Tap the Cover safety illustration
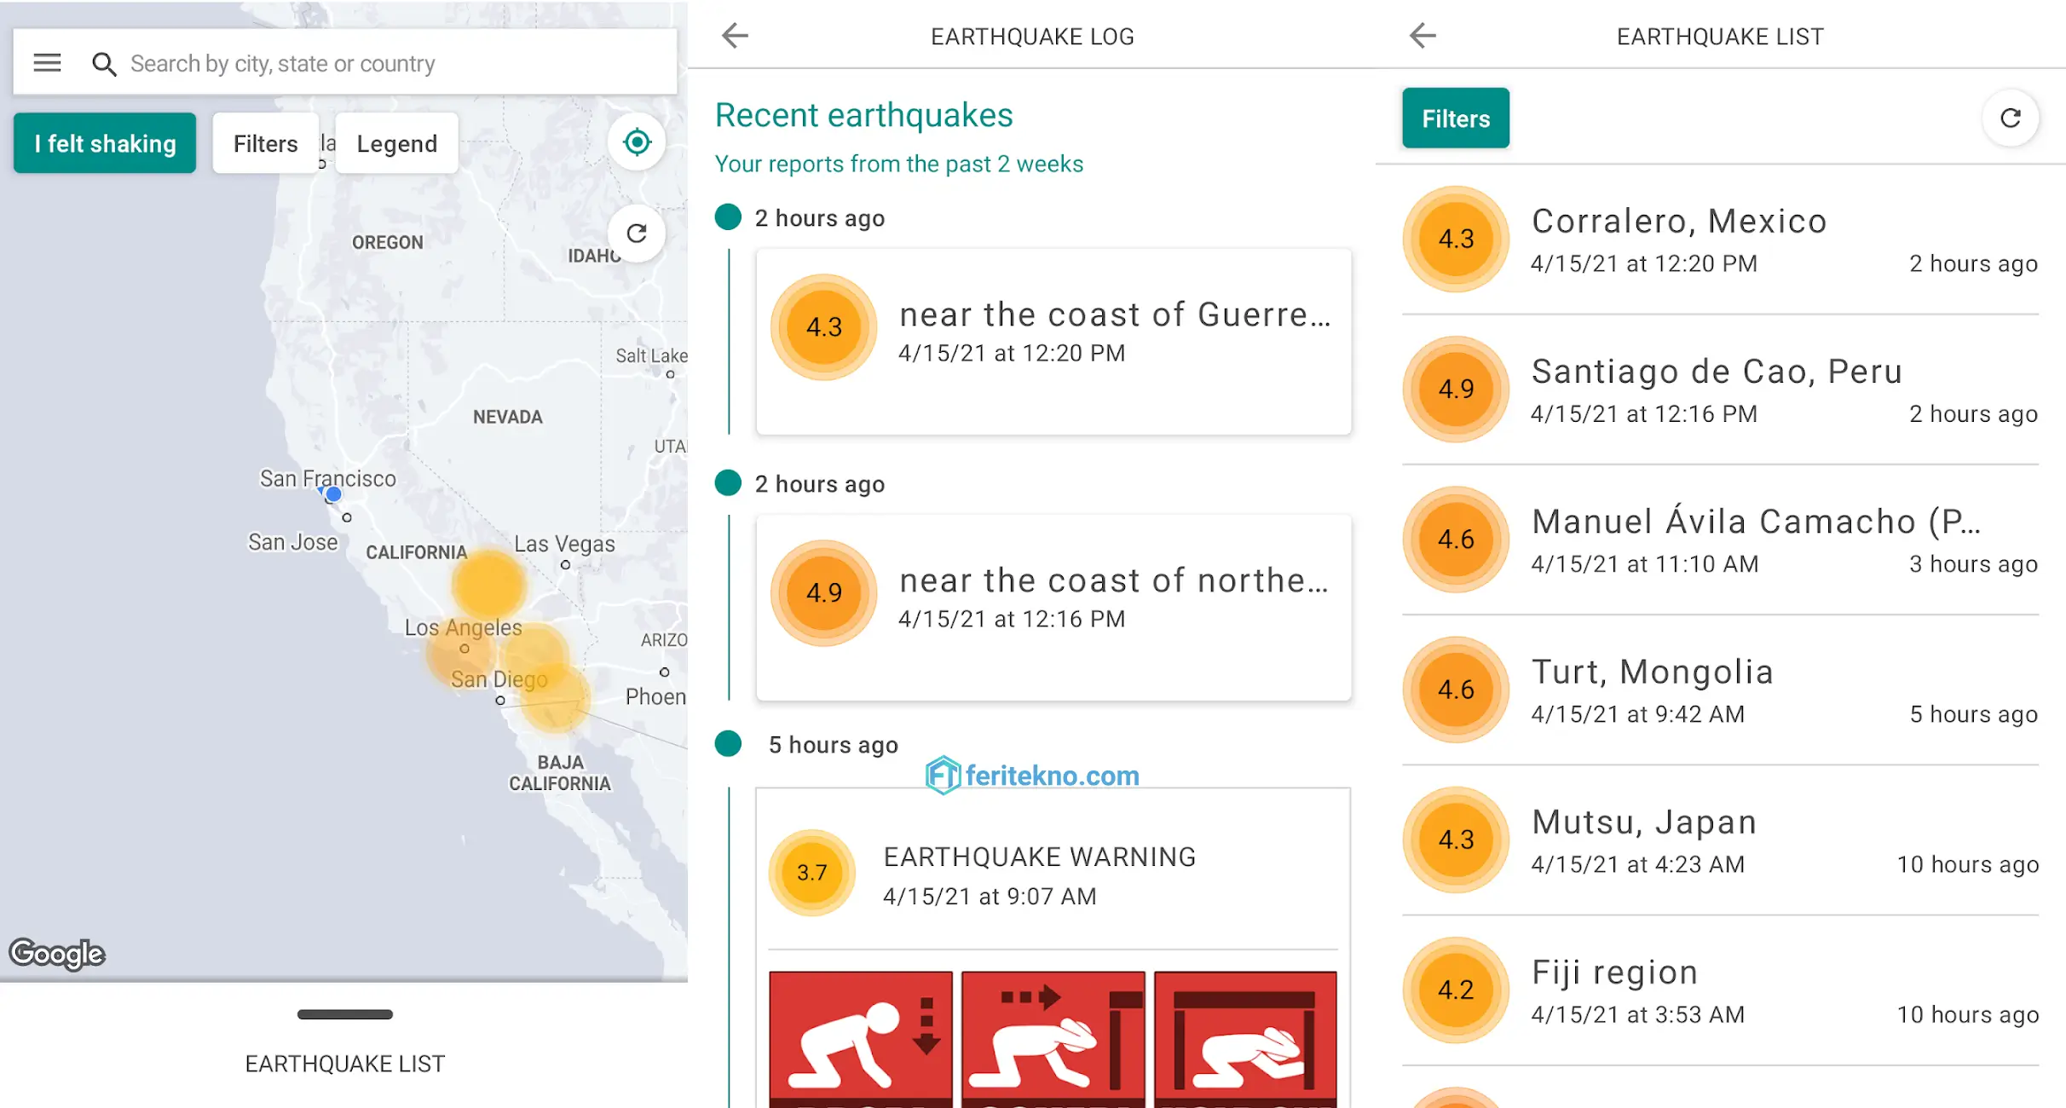This screenshot has height=1108, width=2066. (x=1053, y=1040)
